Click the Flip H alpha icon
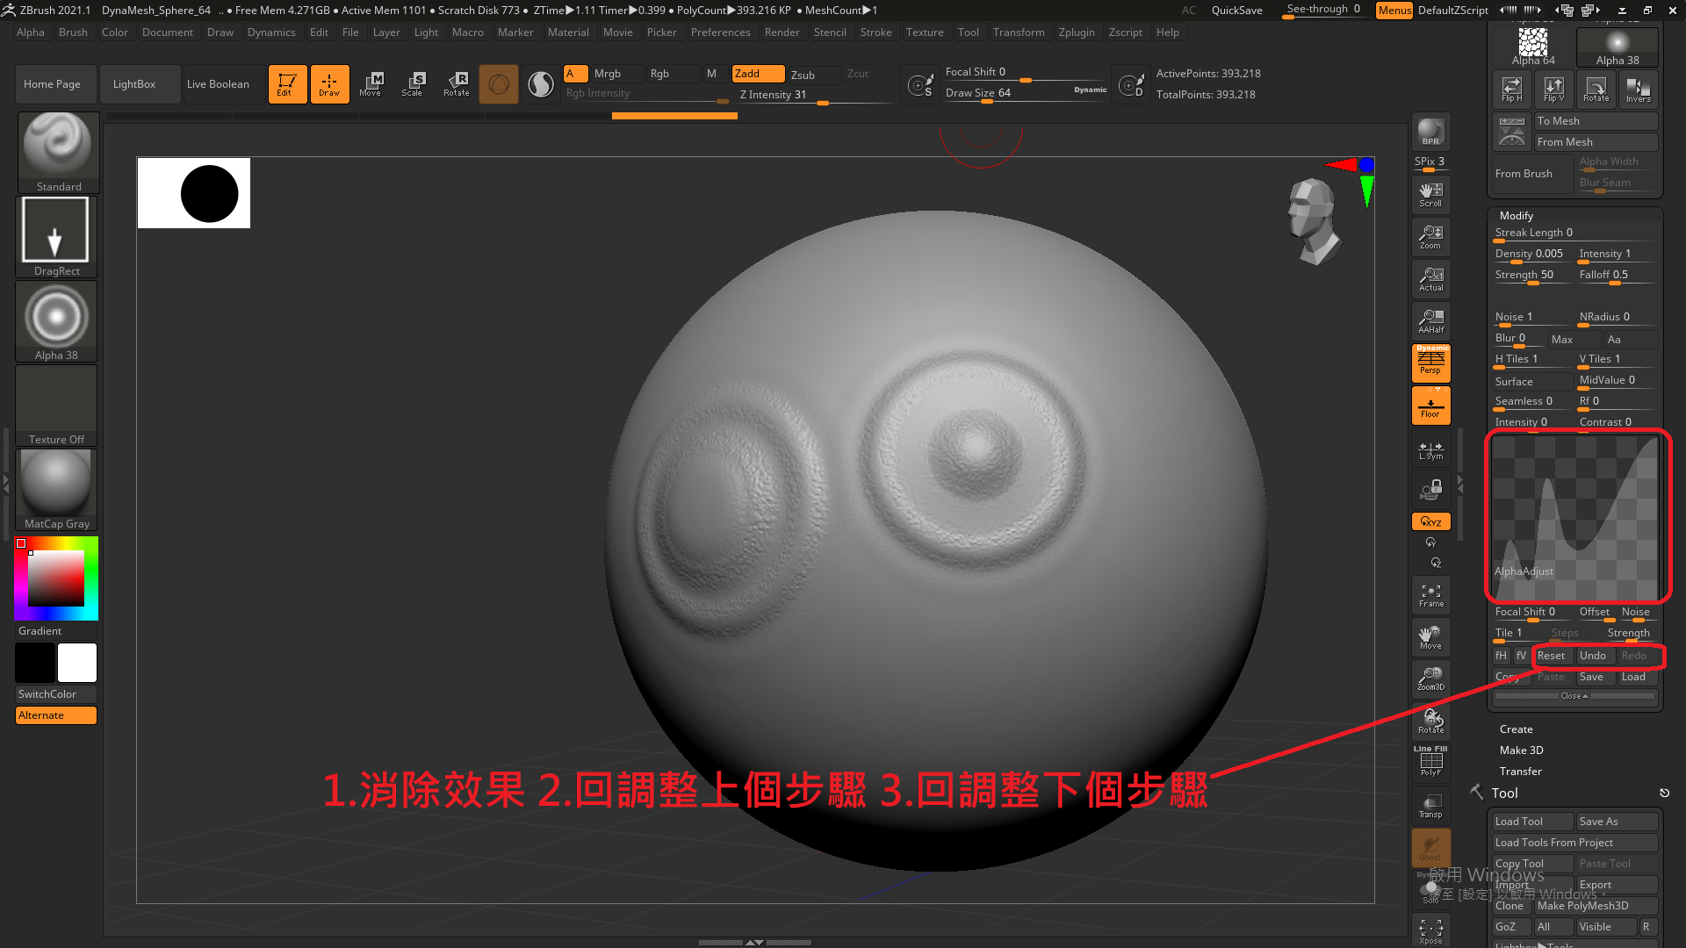Viewport: 1686px width, 948px height. coord(1511,89)
